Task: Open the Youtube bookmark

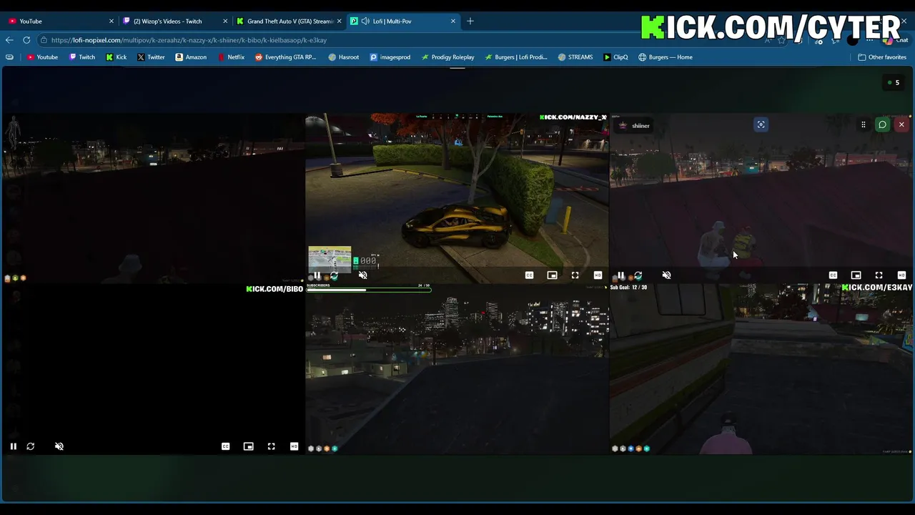Action: 42,57
